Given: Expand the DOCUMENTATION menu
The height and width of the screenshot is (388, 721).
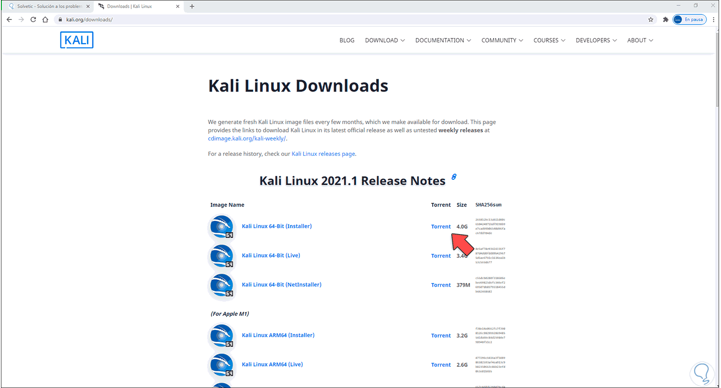Looking at the screenshot, I should click(440, 40).
